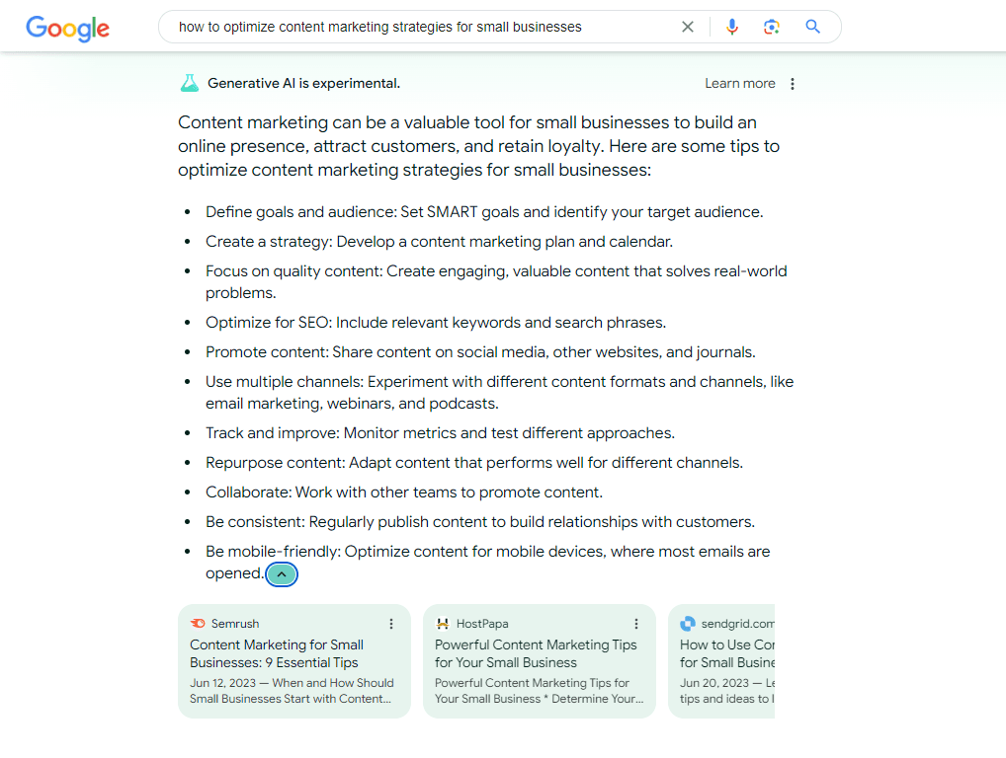Click the Semrush source name label

click(x=235, y=624)
